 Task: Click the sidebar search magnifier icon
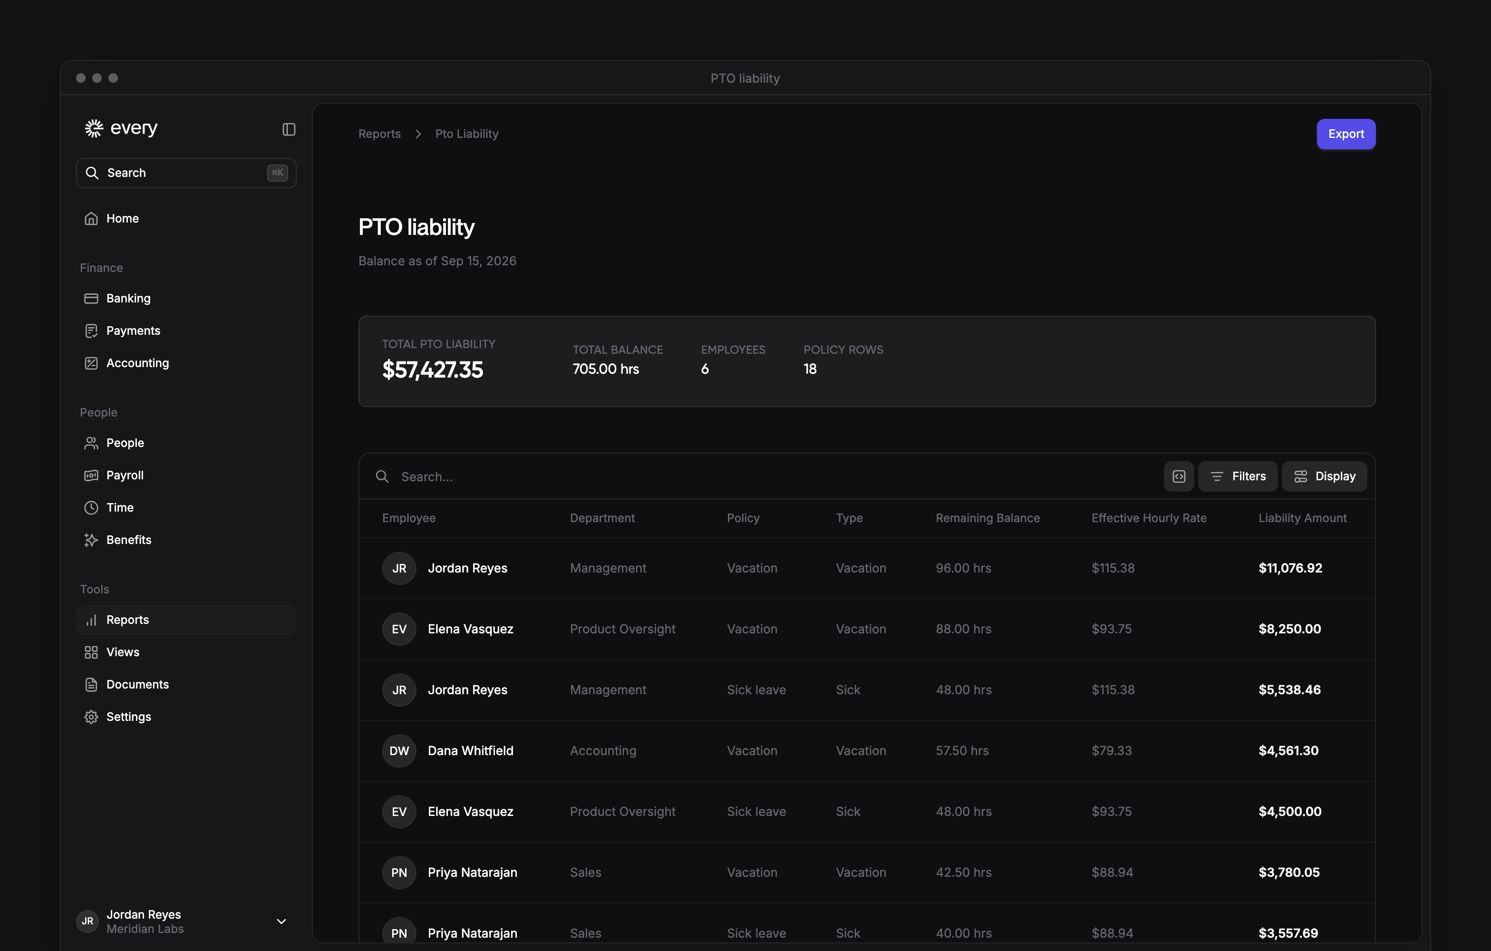[x=92, y=173]
